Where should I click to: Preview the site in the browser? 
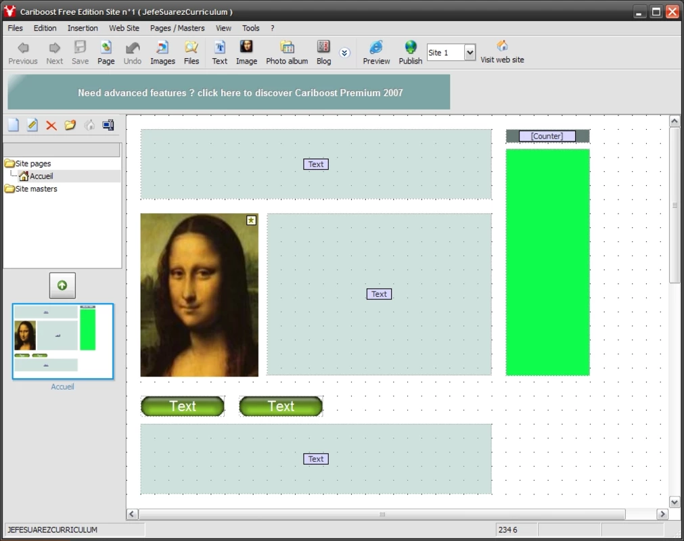click(x=376, y=52)
